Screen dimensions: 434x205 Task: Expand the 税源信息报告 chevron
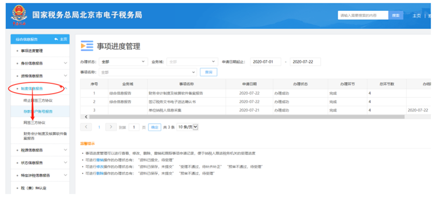point(66,150)
